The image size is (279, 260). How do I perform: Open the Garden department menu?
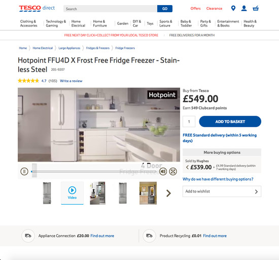123,23
